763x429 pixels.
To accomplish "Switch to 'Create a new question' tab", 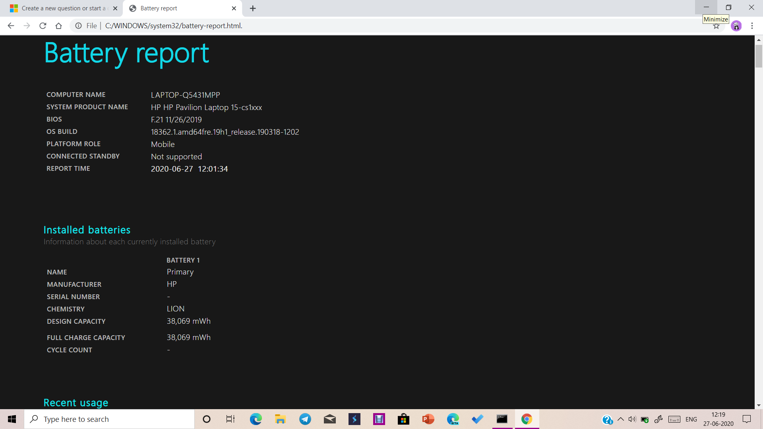I will point(64,8).
